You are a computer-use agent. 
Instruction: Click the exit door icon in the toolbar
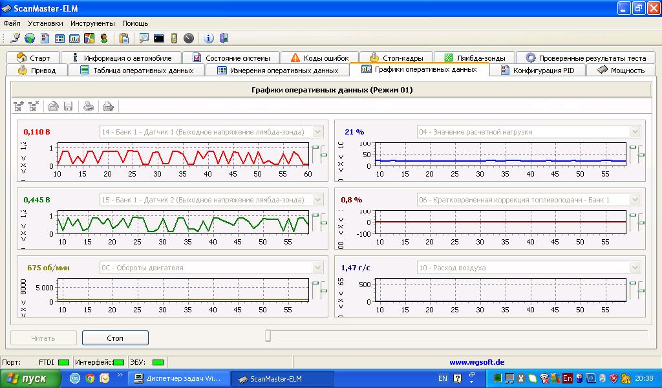point(224,38)
